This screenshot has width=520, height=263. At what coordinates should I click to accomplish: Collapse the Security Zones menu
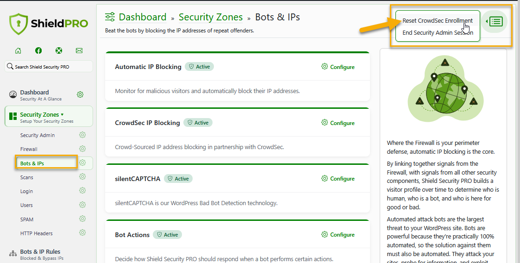49,117
